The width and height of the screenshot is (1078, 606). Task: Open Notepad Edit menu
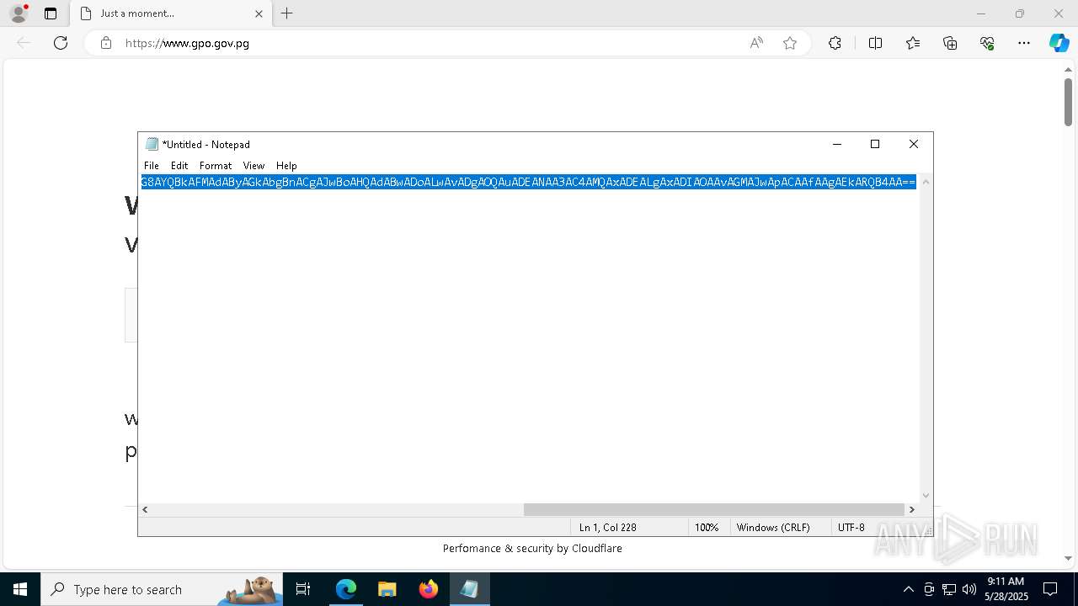click(179, 166)
